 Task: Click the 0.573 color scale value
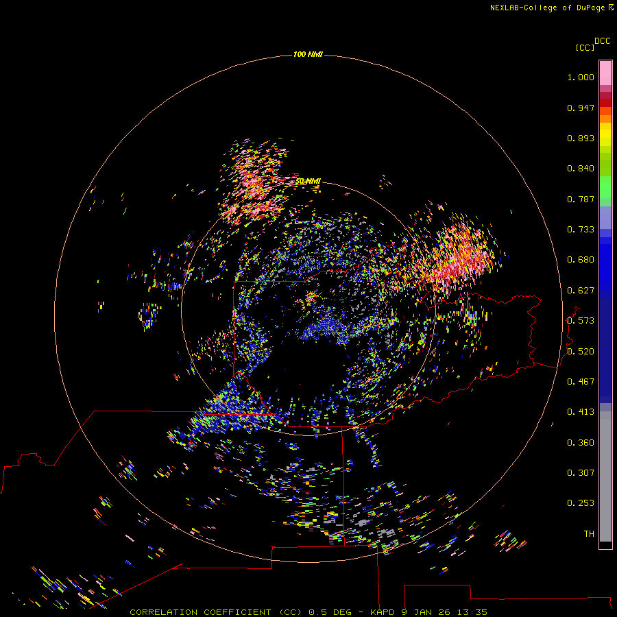click(581, 321)
